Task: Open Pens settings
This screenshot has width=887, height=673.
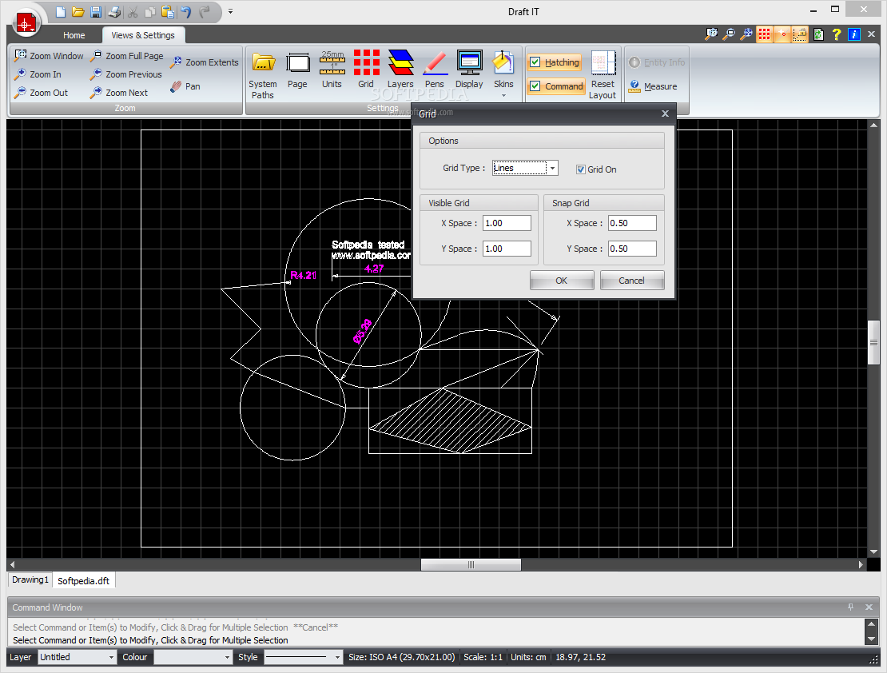Action: tap(435, 71)
